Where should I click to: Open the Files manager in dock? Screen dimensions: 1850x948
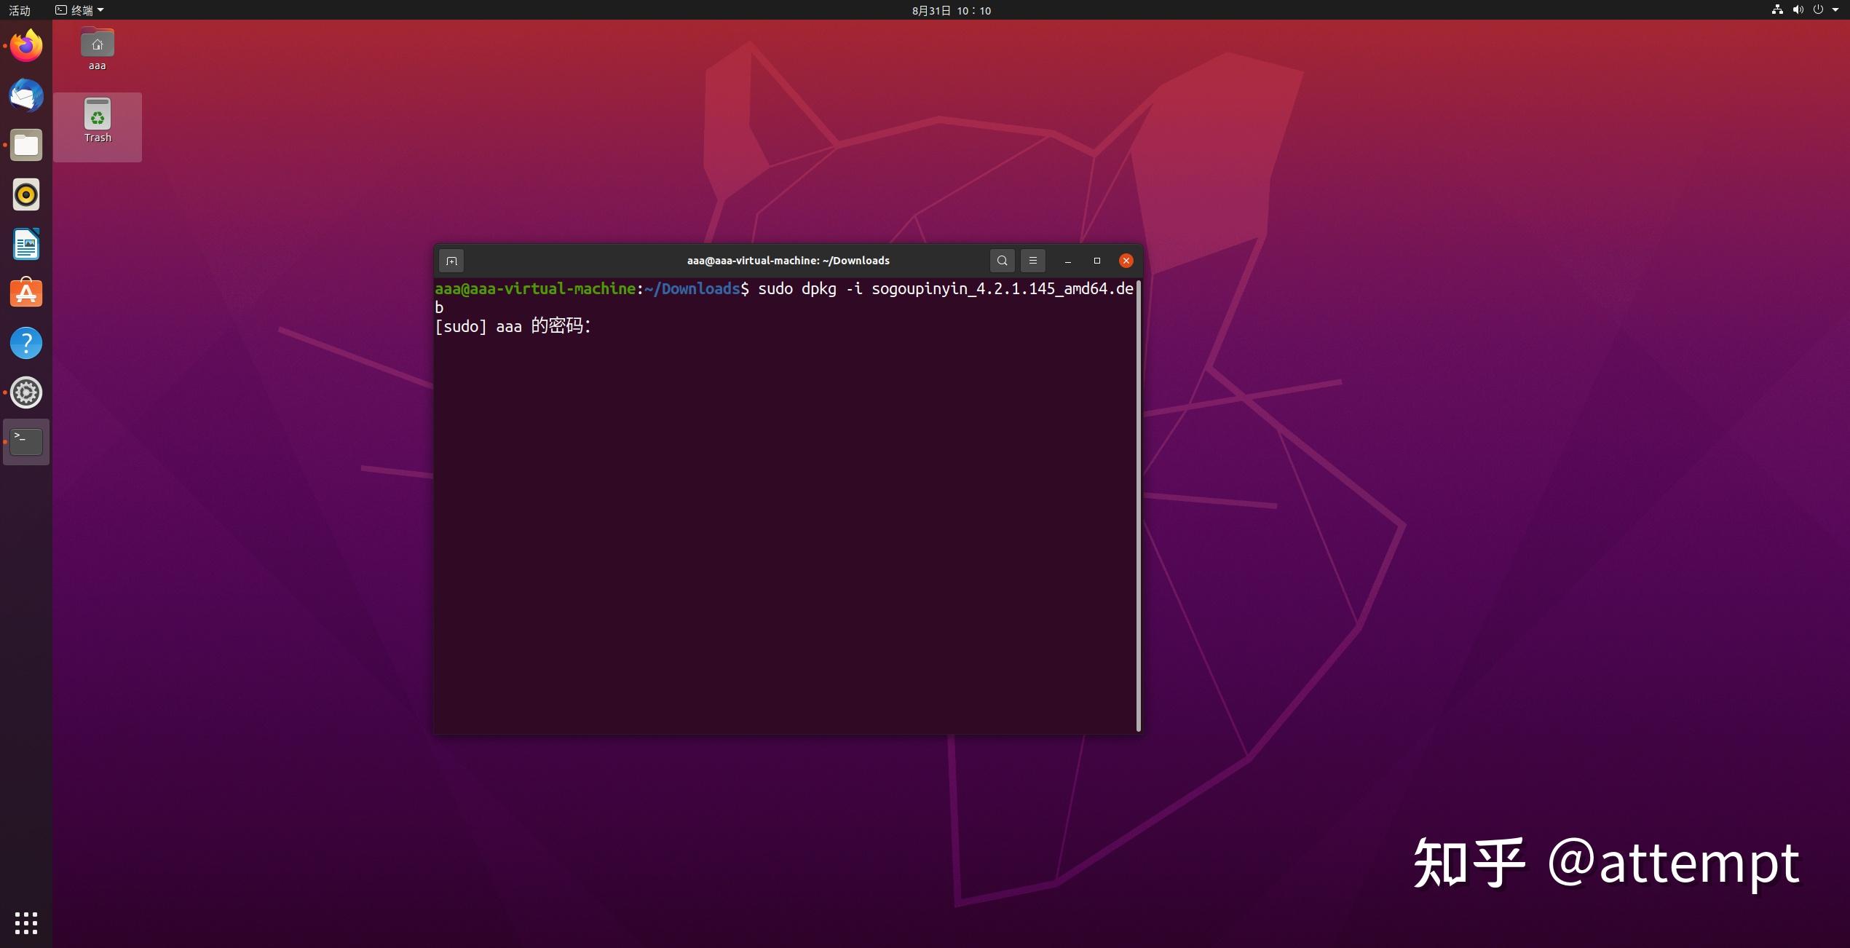[x=26, y=145]
